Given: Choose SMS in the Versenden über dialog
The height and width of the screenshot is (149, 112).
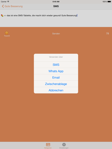Looking at the screenshot, I should click(x=56, y=65).
